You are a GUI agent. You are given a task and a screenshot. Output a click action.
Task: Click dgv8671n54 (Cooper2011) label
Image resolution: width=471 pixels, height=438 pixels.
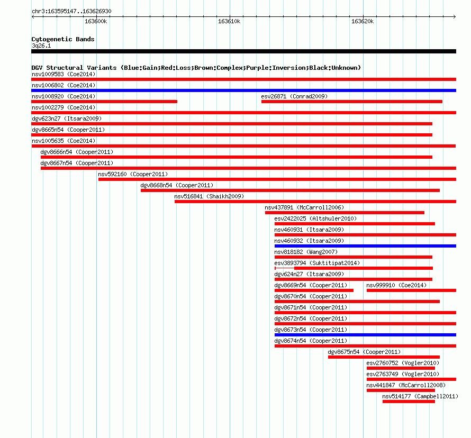(311, 307)
